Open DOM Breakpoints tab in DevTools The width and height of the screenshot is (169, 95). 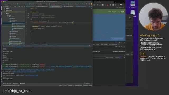coord(113,45)
